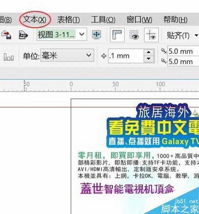Open the 文本 menu
199x214 pixels.
click(34, 20)
